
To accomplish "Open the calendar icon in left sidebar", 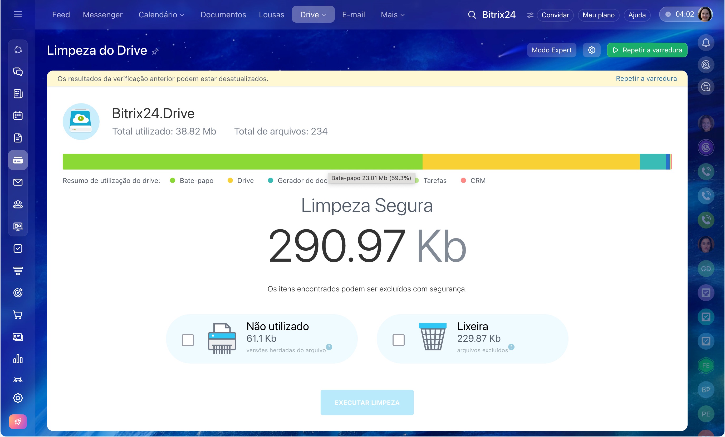I will 18,116.
